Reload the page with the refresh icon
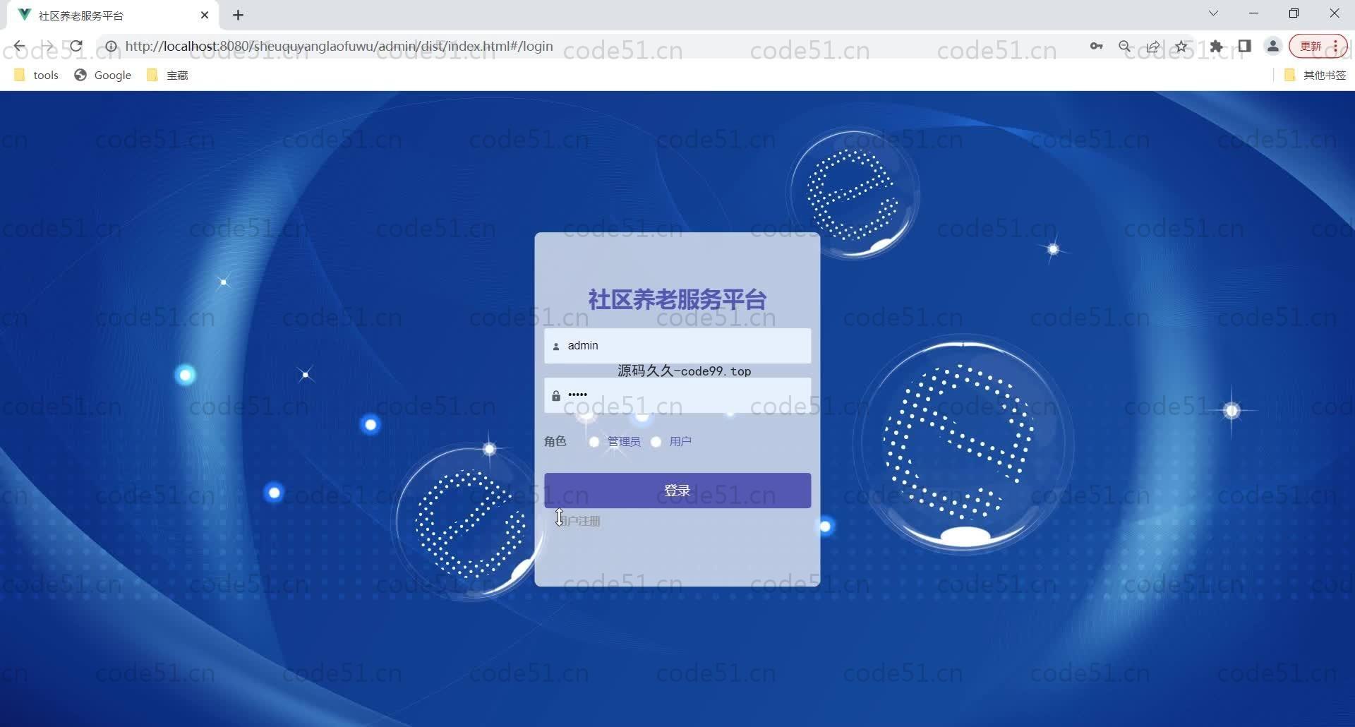The height and width of the screenshot is (727, 1355). [x=76, y=47]
